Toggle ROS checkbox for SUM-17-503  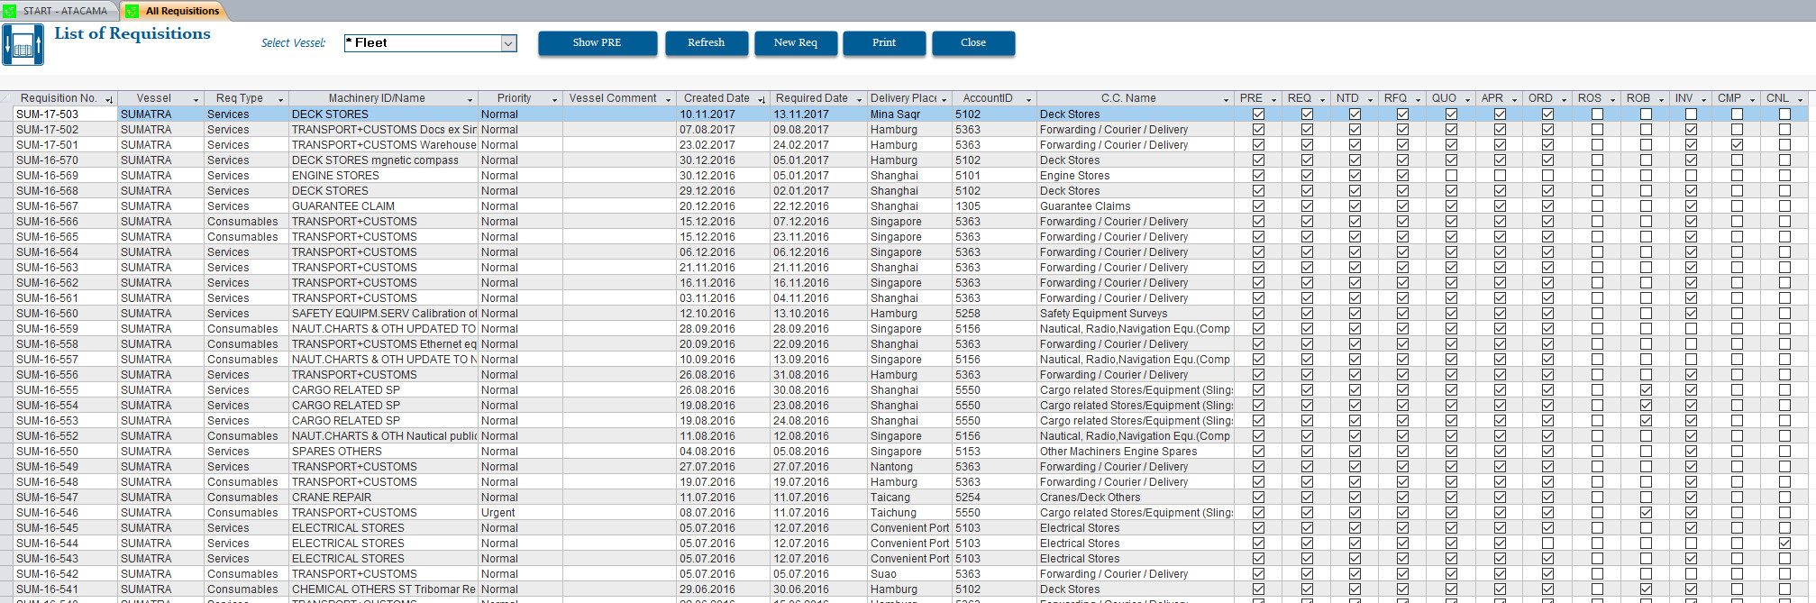tap(1597, 114)
